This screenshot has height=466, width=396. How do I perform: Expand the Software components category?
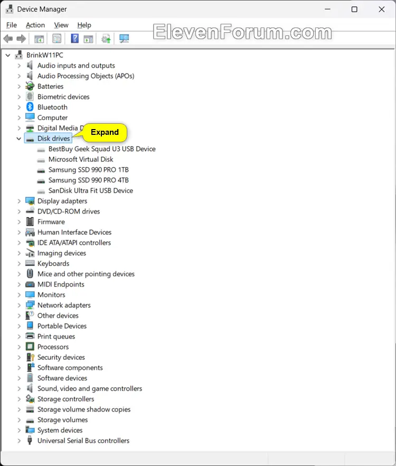coord(19,368)
